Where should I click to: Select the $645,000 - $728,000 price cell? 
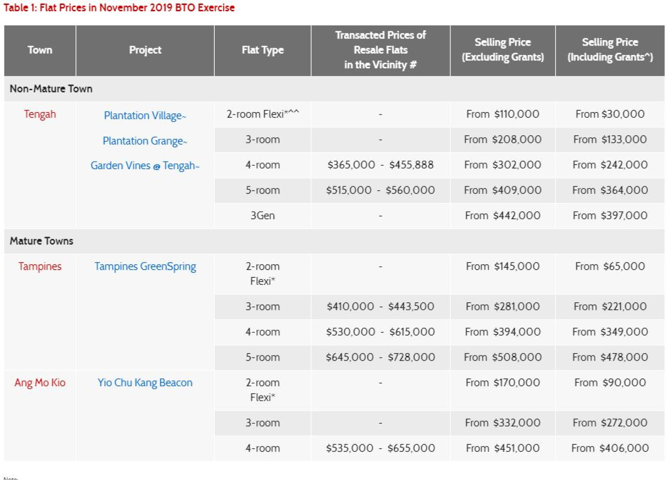point(380,357)
